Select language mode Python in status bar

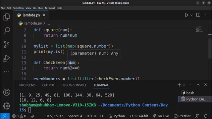tap(119, 116)
